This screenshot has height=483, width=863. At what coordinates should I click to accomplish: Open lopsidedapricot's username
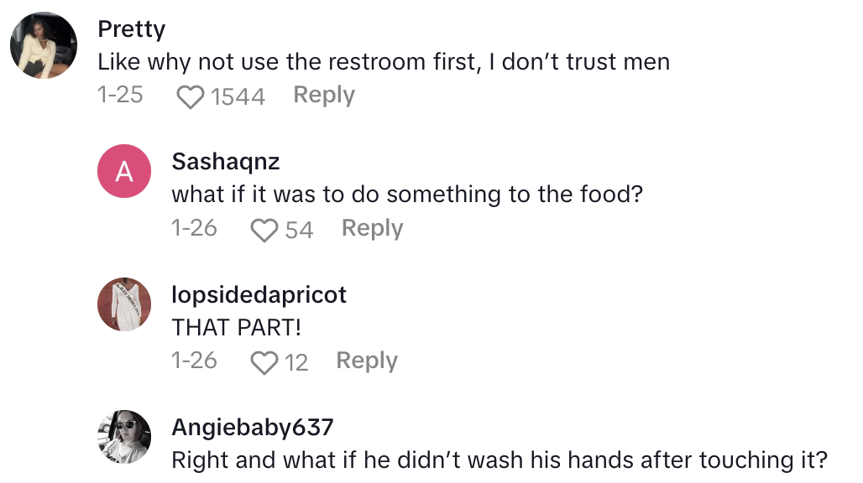(x=260, y=294)
